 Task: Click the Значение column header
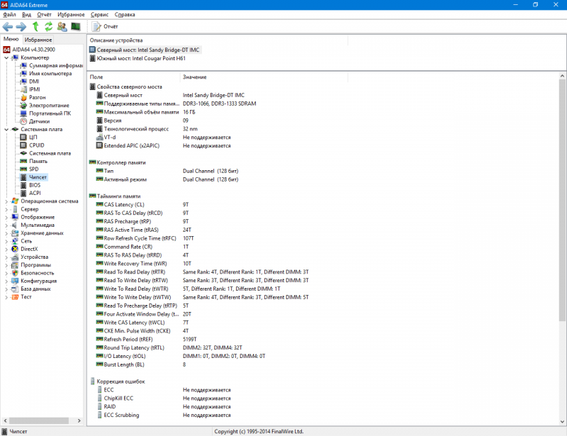pos(194,77)
